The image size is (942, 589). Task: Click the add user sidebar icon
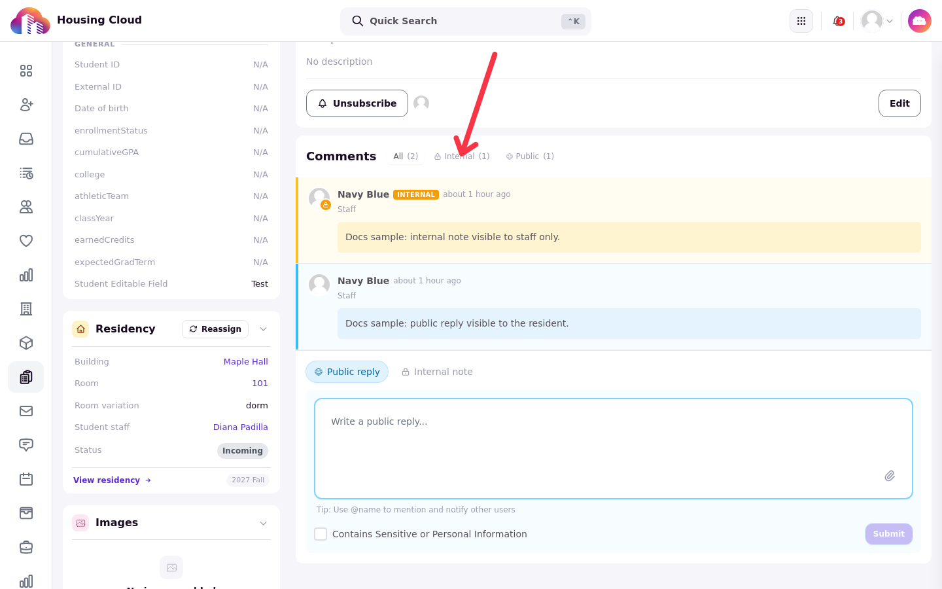26,105
